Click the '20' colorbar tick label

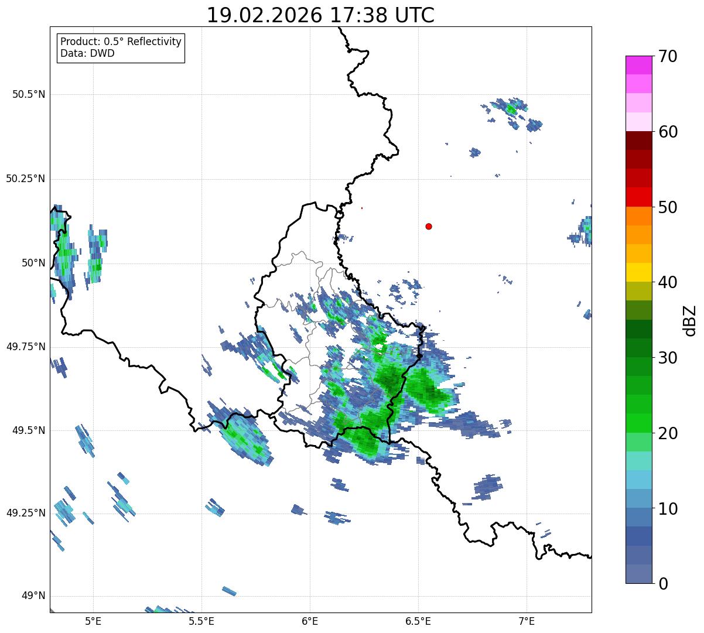point(668,433)
